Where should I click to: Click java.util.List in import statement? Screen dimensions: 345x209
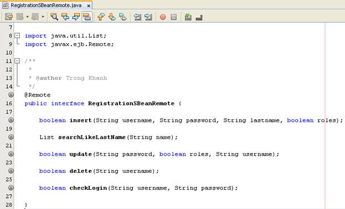pos(77,35)
